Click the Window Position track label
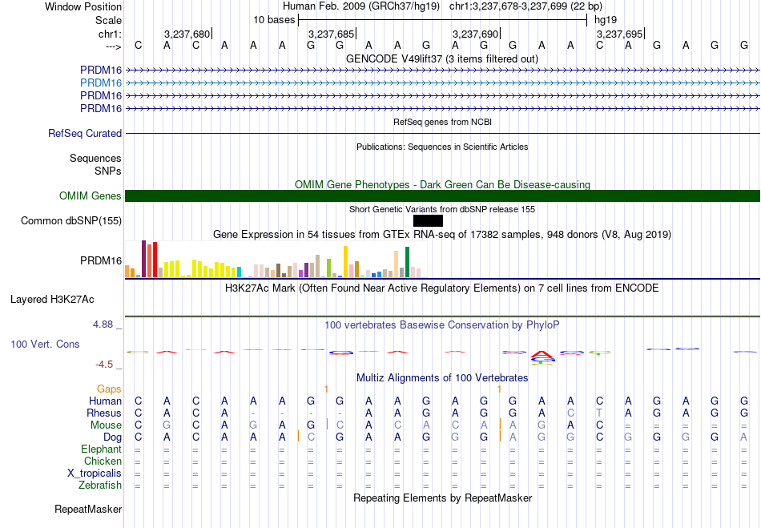This screenshot has width=761, height=528. click(x=83, y=6)
